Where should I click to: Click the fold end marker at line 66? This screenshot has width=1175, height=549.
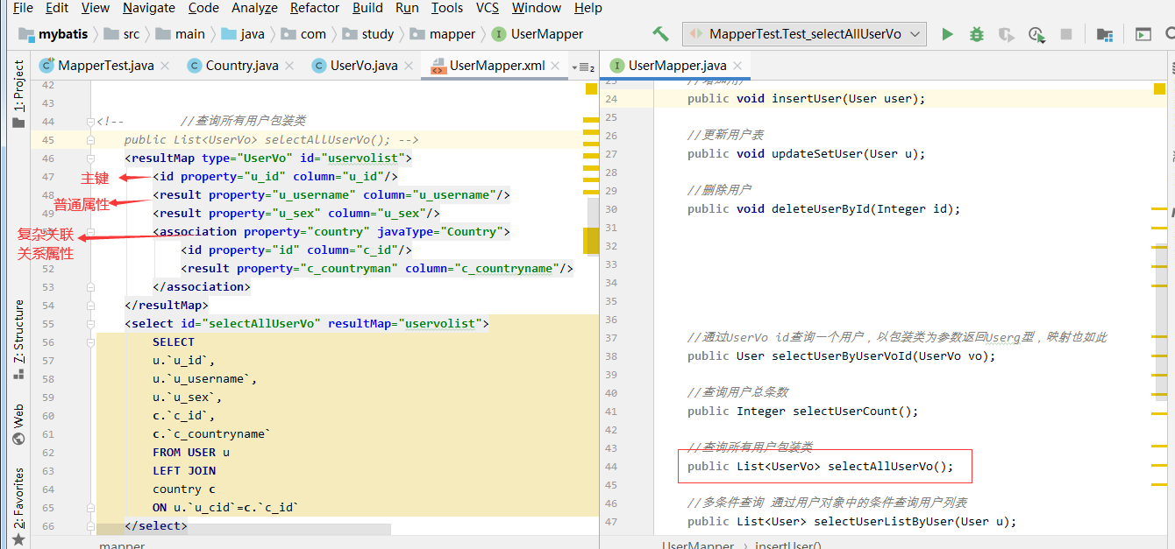coord(90,526)
